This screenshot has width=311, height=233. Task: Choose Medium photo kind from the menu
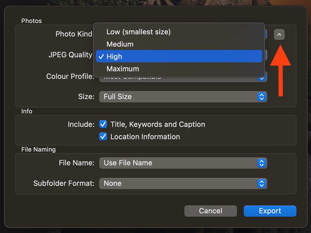click(120, 44)
